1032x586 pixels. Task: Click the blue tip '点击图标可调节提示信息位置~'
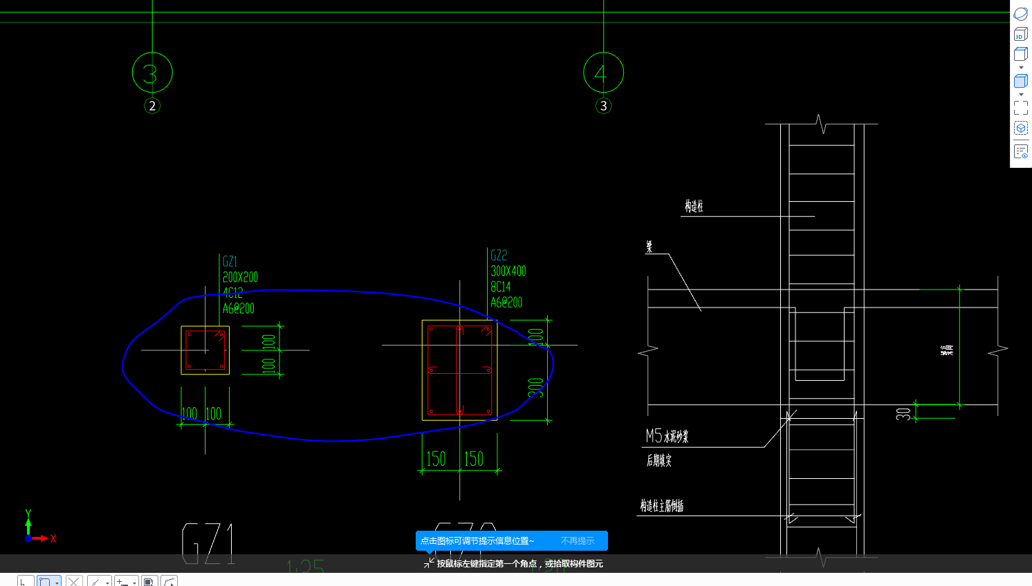(x=477, y=541)
